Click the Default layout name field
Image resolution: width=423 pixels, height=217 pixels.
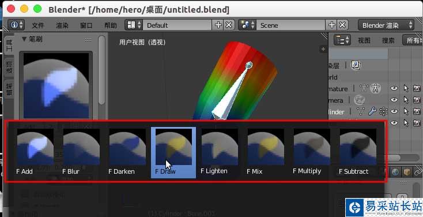pos(177,25)
